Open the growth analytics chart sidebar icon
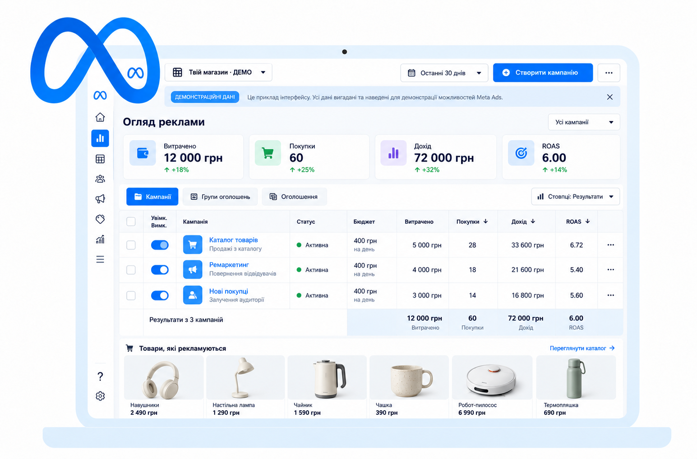Viewport: 697px width, 459px height. pyautogui.click(x=100, y=239)
